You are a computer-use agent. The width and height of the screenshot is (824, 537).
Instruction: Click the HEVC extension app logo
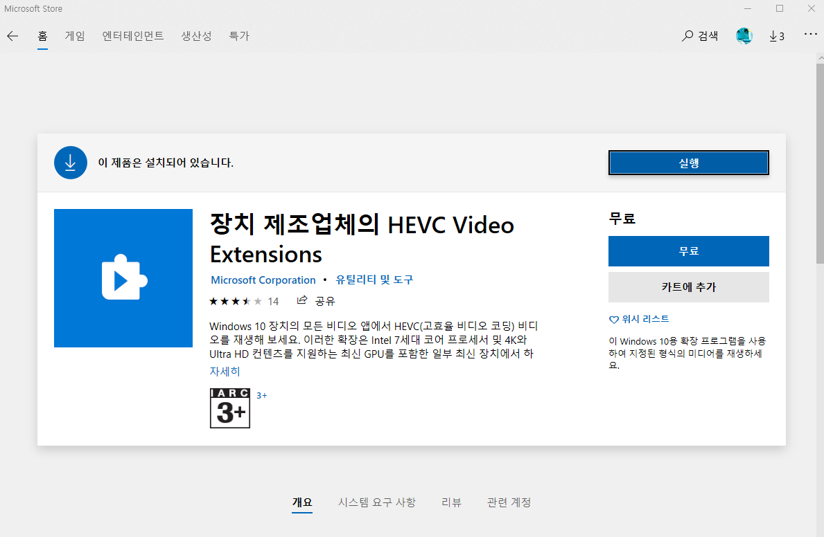(123, 277)
